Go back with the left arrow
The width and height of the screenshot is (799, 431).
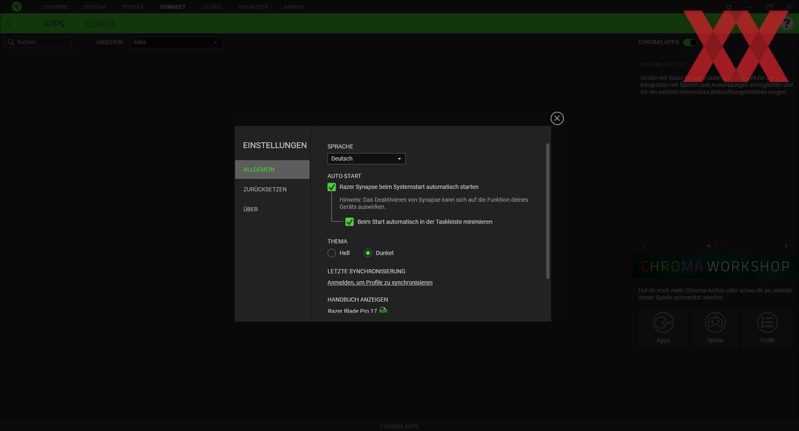(9, 23)
